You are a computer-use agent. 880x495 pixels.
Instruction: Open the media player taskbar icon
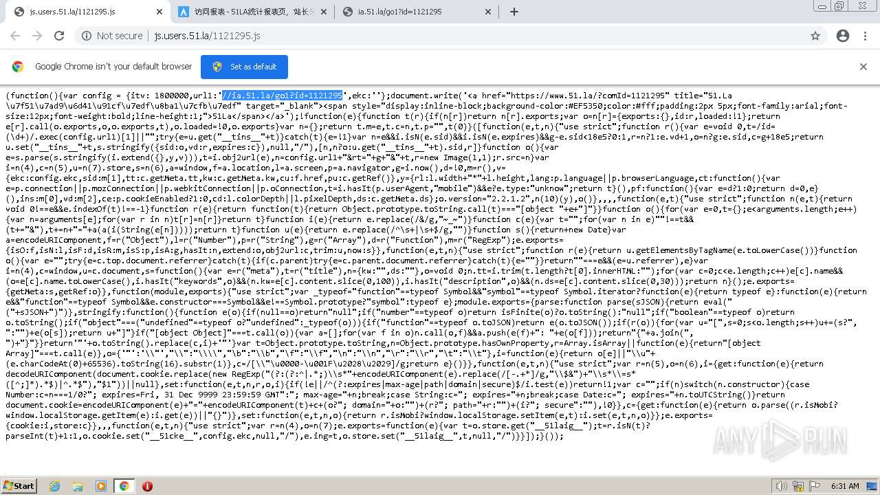point(101,486)
